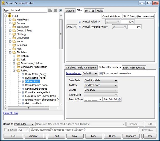
Task: Open the Result to PackHedge dropdown
Action: pyautogui.click(x=24, y=124)
